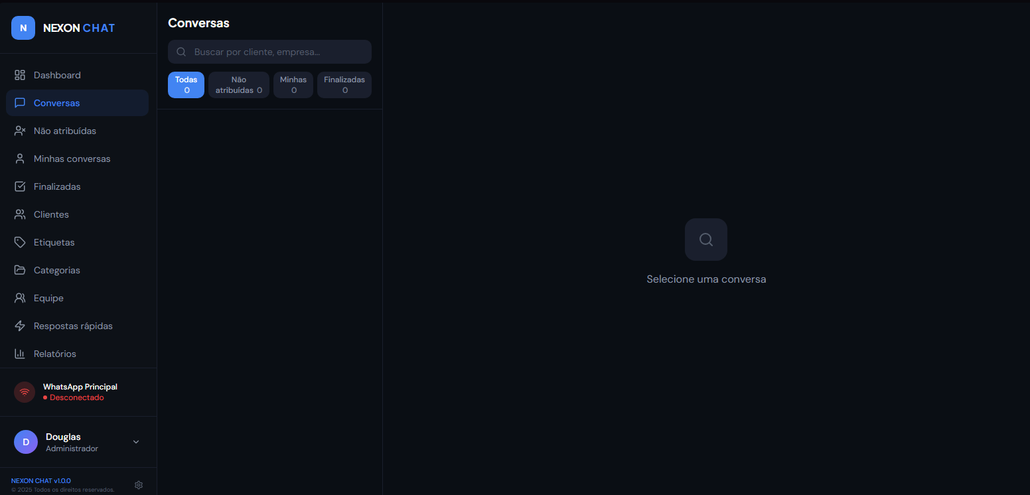Focus the Buscar por cliente search field

(269, 52)
